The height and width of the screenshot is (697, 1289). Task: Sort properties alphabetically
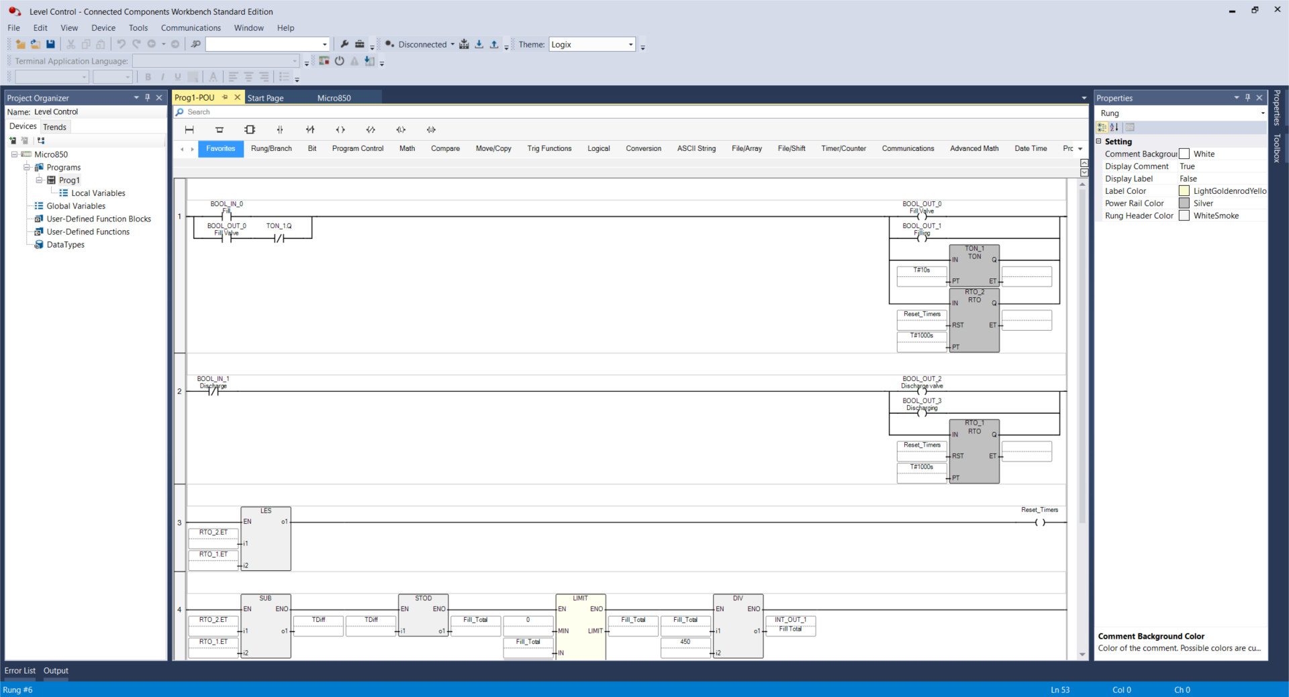point(1114,127)
